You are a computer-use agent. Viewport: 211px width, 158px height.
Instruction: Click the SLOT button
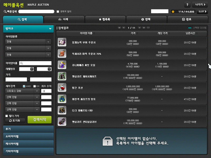202,12
